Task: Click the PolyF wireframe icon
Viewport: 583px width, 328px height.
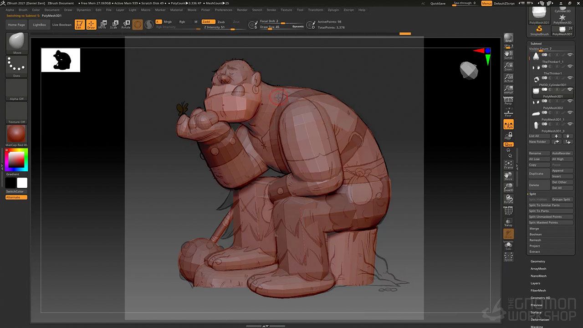Action: [x=508, y=210]
